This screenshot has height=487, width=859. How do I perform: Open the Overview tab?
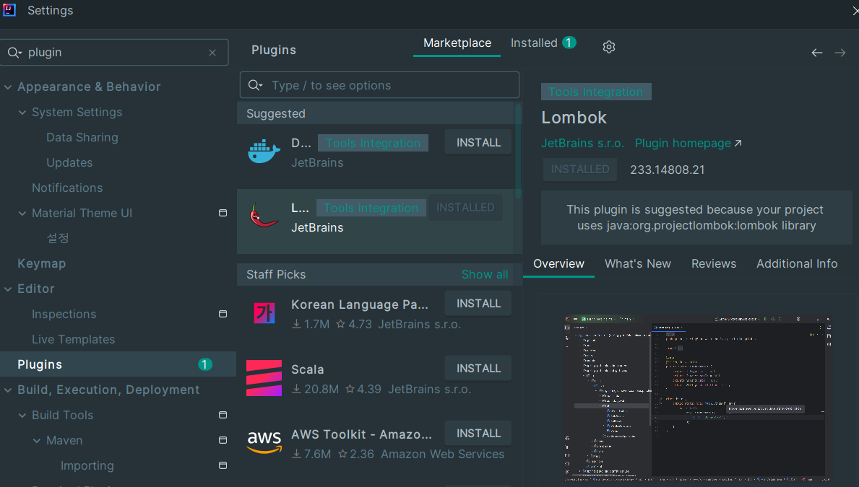[x=558, y=264]
